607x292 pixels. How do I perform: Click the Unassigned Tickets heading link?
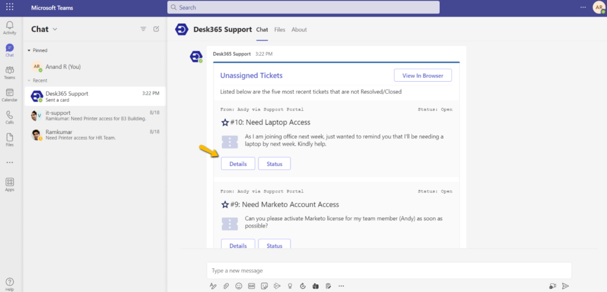(x=251, y=75)
